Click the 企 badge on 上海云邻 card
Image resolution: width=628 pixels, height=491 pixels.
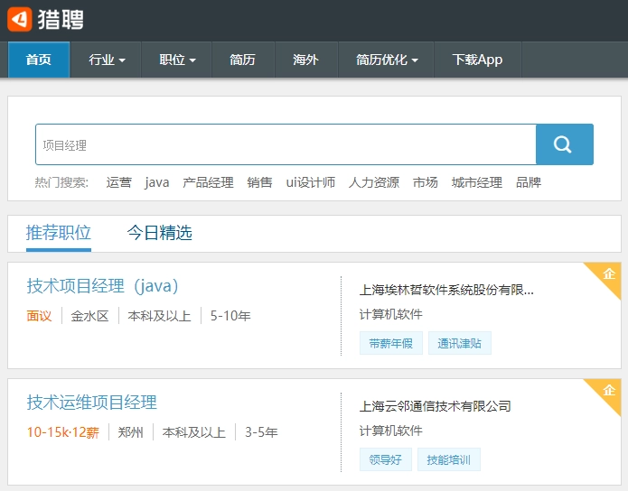click(x=609, y=390)
